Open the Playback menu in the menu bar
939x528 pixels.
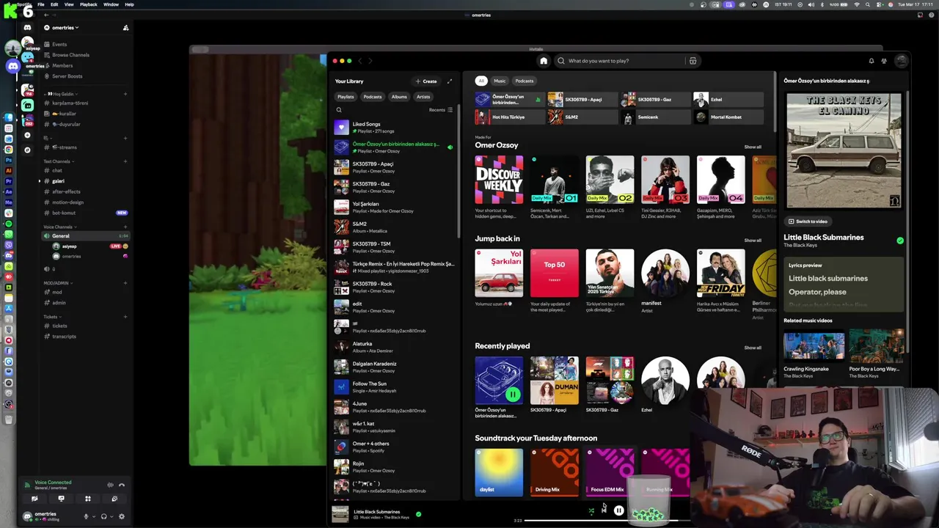(x=88, y=4)
